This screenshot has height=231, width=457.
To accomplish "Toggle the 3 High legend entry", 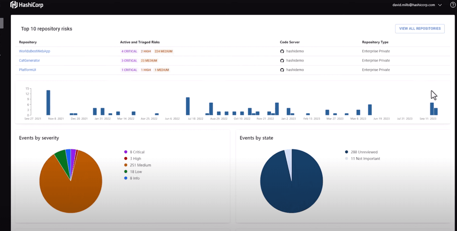I will pos(135,158).
